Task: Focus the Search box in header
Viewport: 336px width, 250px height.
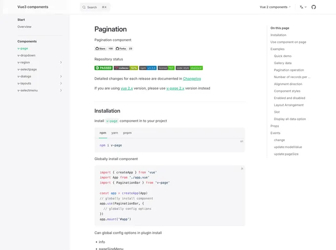Action: pyautogui.click(x=95, y=7)
